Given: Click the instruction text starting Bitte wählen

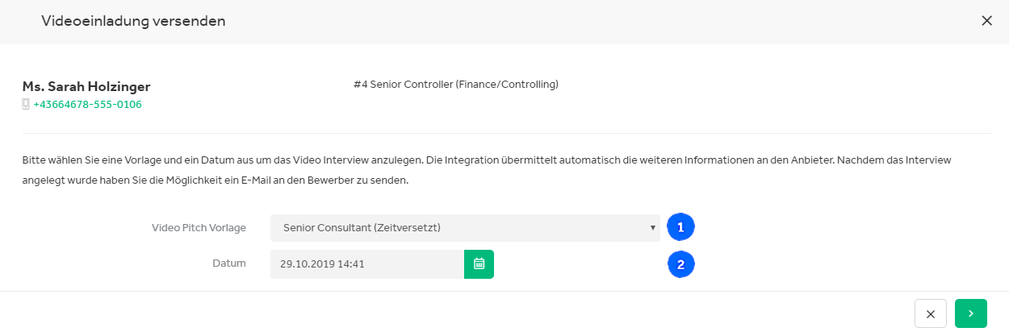Looking at the screenshot, I should [487, 160].
